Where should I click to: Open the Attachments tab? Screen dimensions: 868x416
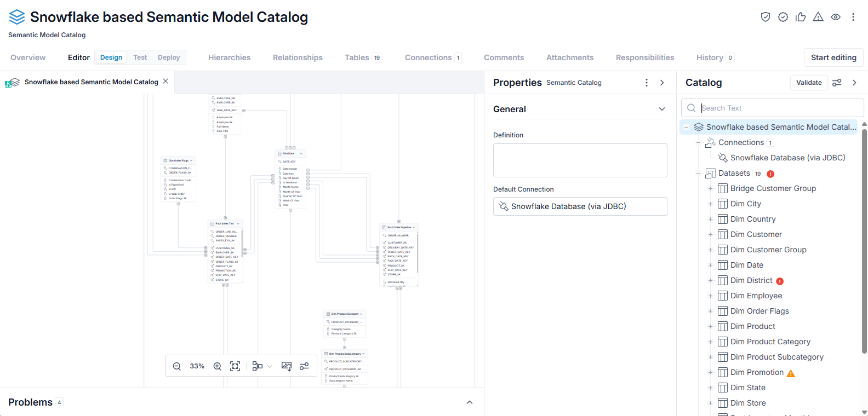(x=570, y=57)
